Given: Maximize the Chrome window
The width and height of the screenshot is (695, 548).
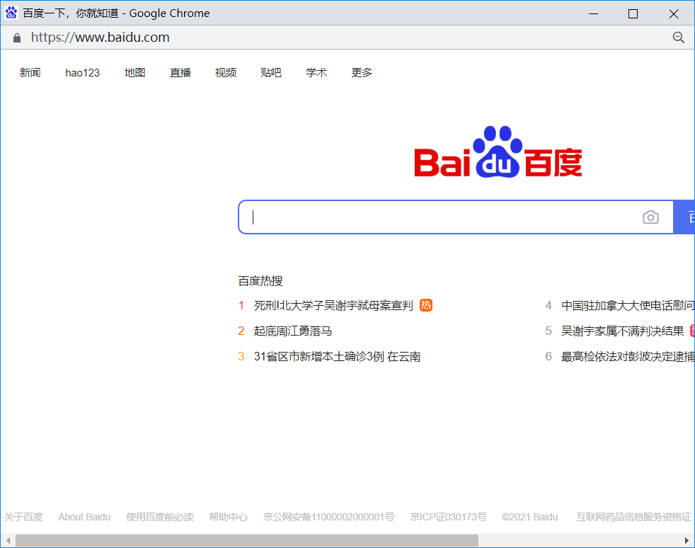Looking at the screenshot, I should click(x=633, y=13).
